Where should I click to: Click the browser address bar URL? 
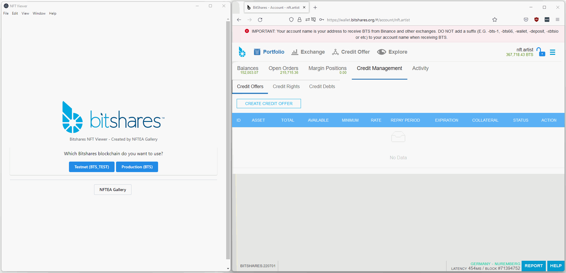coord(368,20)
